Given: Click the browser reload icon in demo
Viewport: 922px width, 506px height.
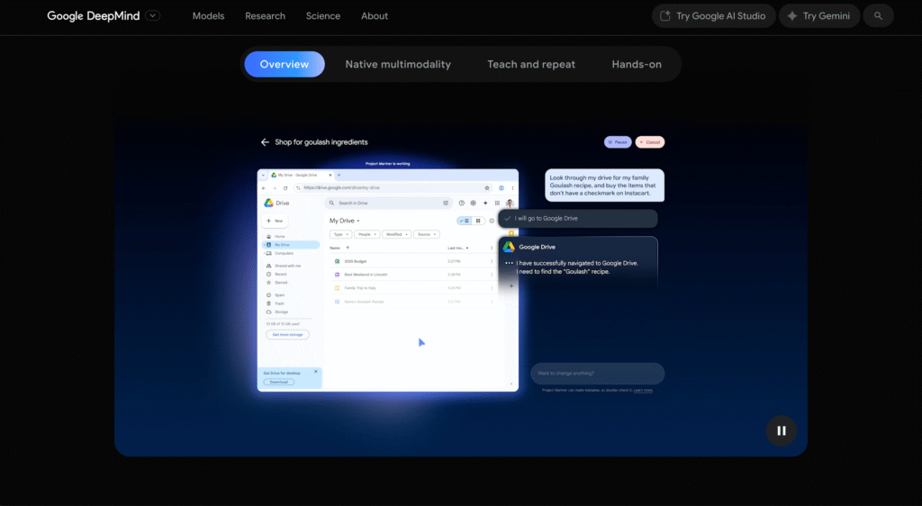Looking at the screenshot, I should tap(285, 188).
